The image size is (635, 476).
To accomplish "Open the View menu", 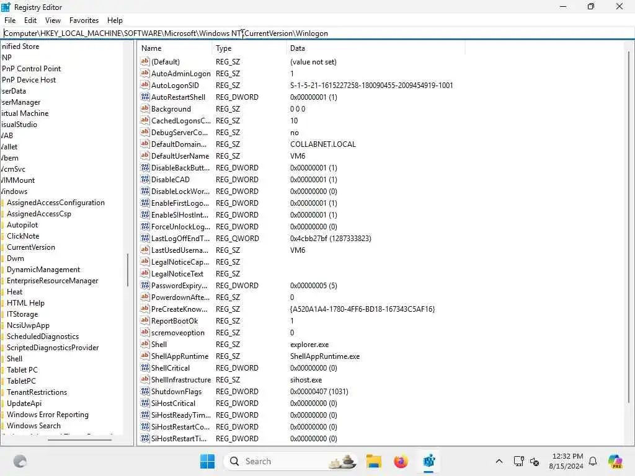I will point(53,20).
